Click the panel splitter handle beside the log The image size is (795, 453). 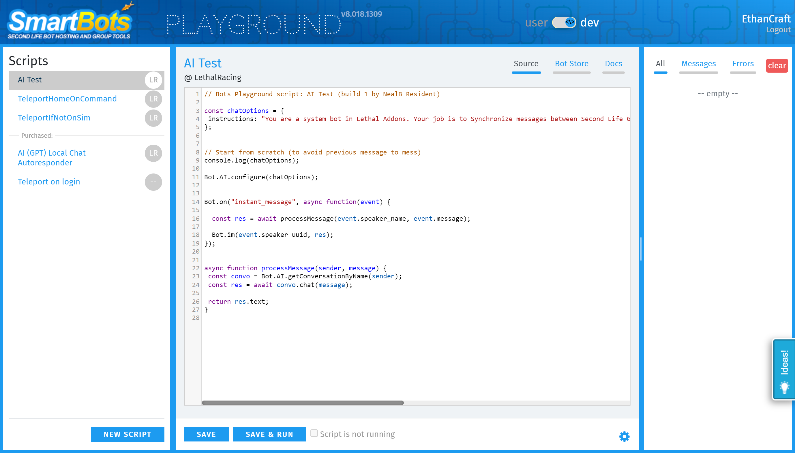pyautogui.click(x=641, y=249)
